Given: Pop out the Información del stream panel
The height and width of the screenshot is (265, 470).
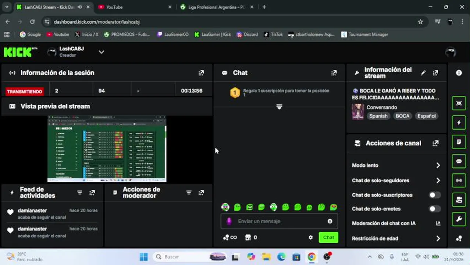Looking at the screenshot, I should 435,73.
